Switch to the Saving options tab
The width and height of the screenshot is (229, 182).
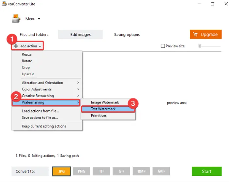coord(127,34)
